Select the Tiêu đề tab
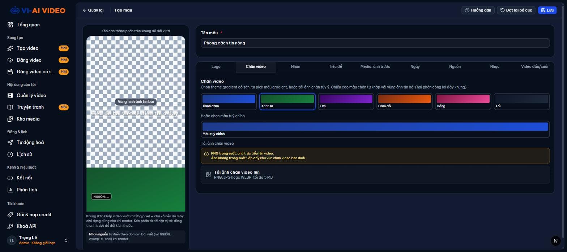 click(x=336, y=67)
